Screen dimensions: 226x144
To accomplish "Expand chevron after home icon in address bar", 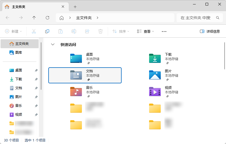I will tap(70, 18).
